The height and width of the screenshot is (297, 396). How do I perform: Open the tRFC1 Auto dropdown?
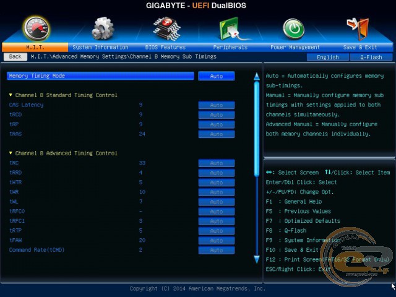[x=217, y=222]
